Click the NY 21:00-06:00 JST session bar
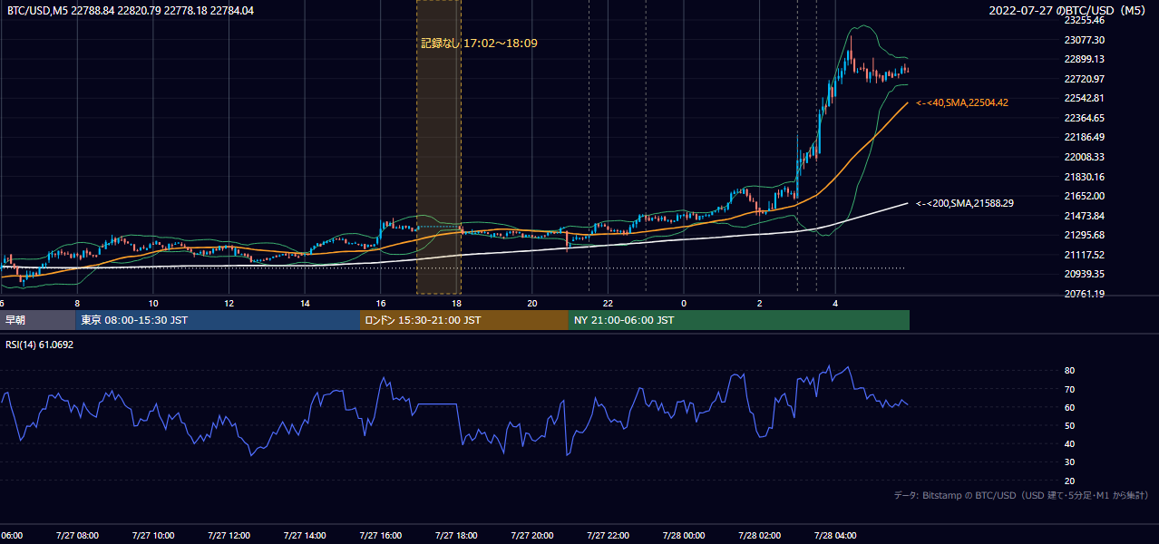 (x=739, y=320)
